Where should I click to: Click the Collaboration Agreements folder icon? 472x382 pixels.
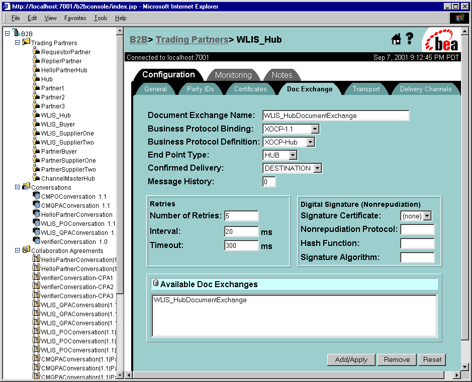tap(26, 250)
